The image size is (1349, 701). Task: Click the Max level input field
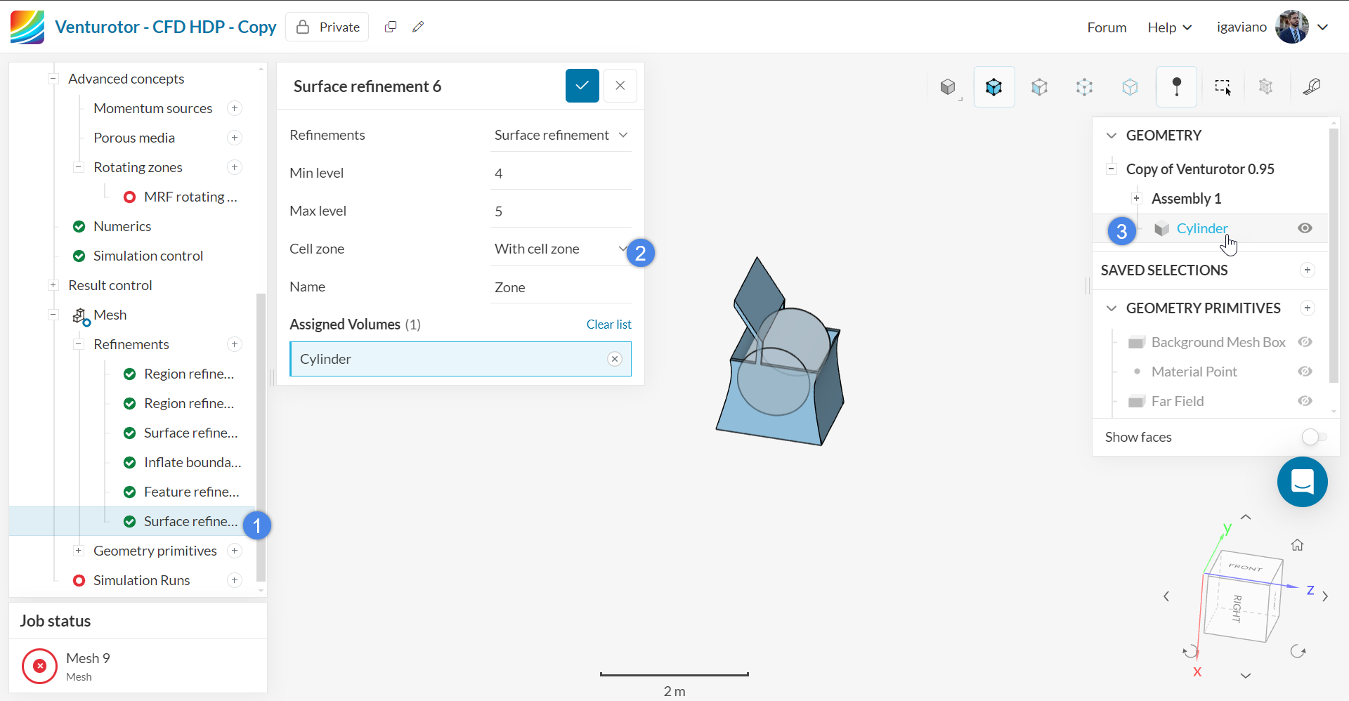coord(561,211)
